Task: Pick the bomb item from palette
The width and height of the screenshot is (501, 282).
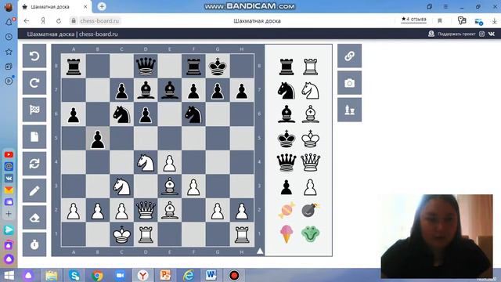Action: 310,210
